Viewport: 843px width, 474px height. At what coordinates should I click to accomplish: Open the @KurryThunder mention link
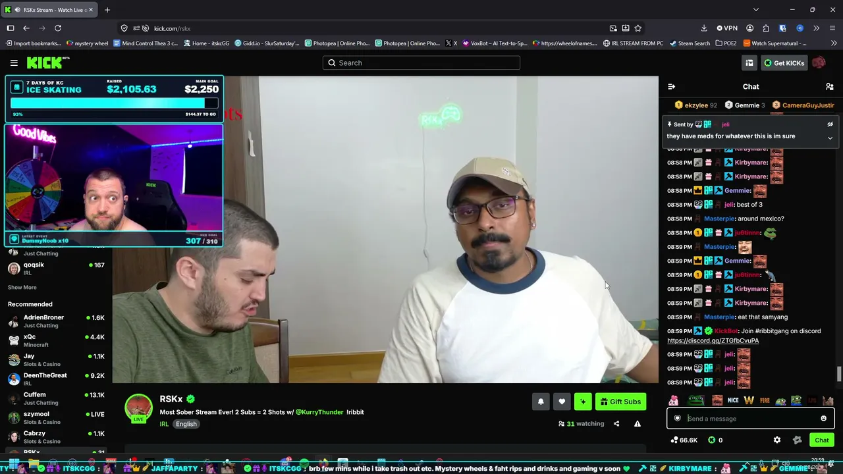coord(319,412)
